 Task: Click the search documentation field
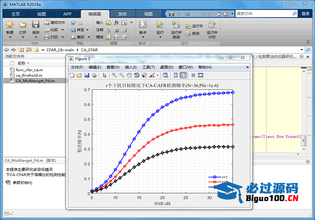(263, 14)
